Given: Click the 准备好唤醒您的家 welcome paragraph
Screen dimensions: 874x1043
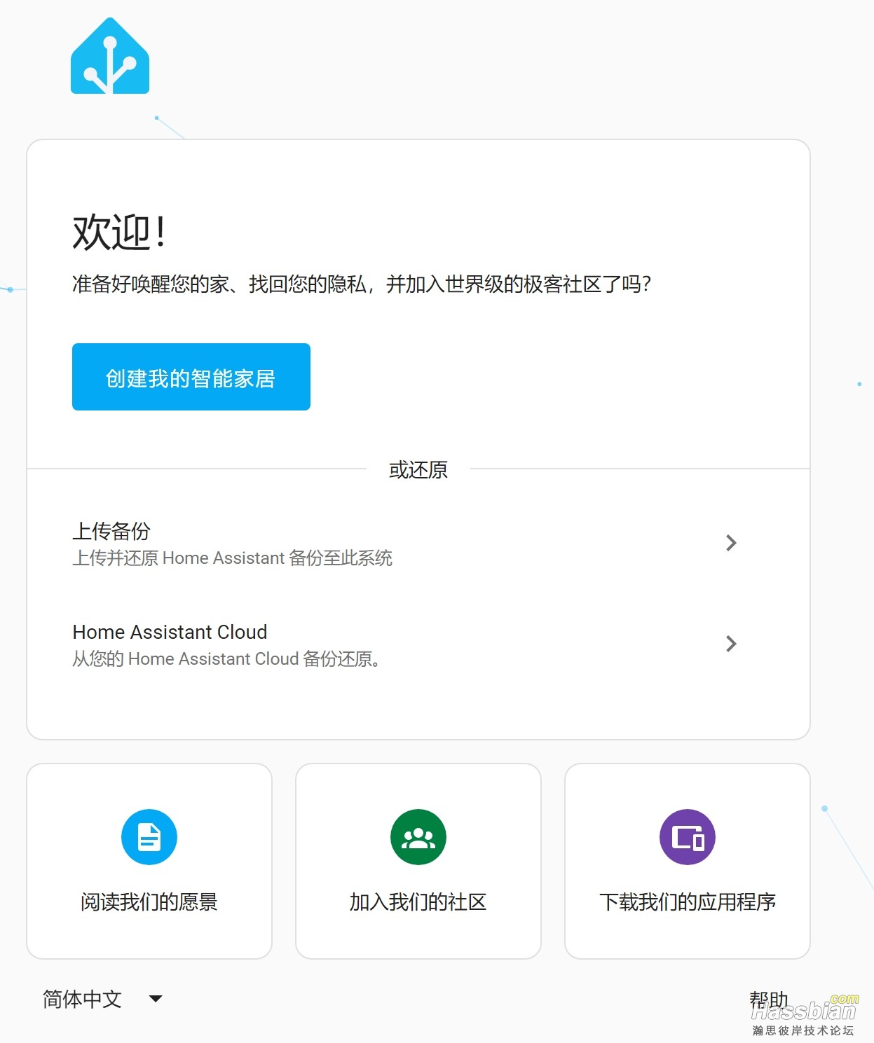Looking at the screenshot, I should (362, 284).
